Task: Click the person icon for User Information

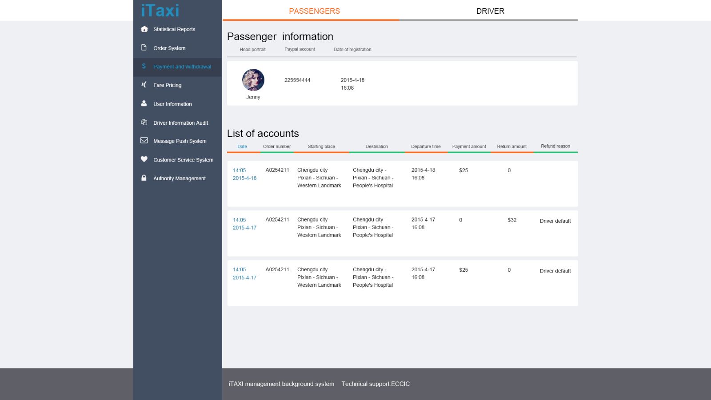Action: pos(144,103)
